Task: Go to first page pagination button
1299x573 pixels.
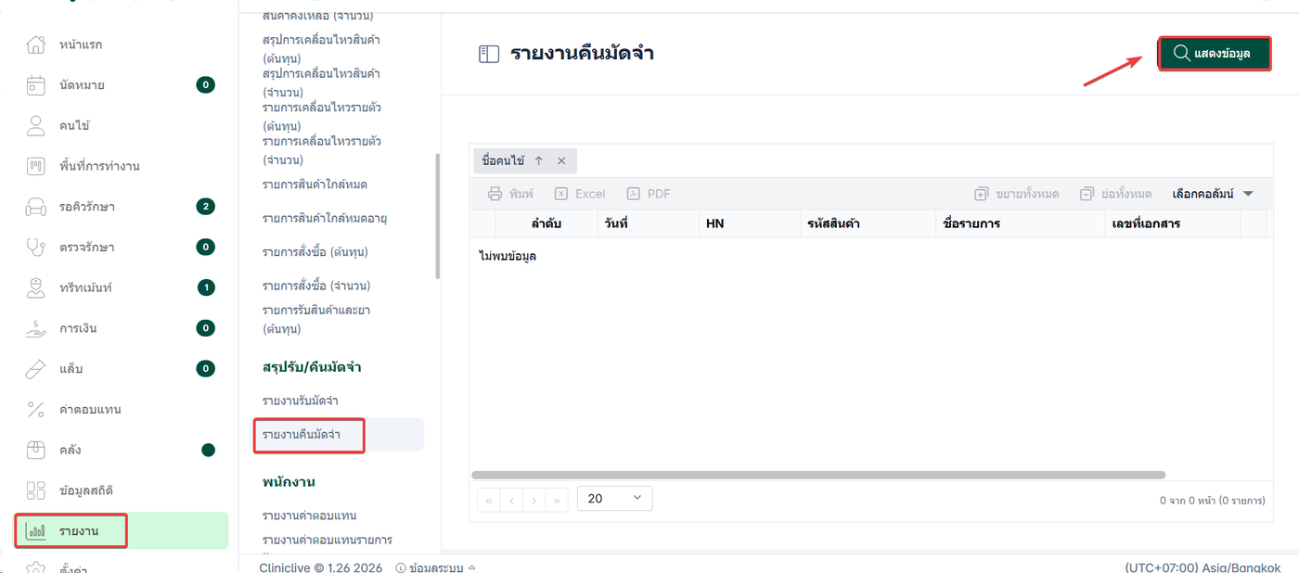Action: click(489, 500)
